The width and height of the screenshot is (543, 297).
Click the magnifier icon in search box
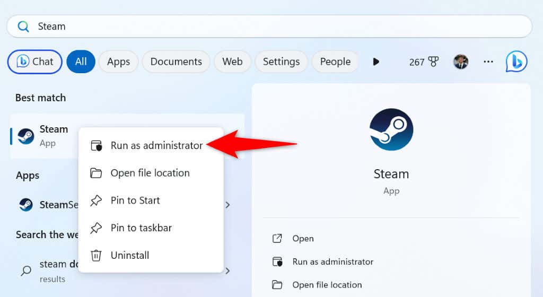click(23, 27)
